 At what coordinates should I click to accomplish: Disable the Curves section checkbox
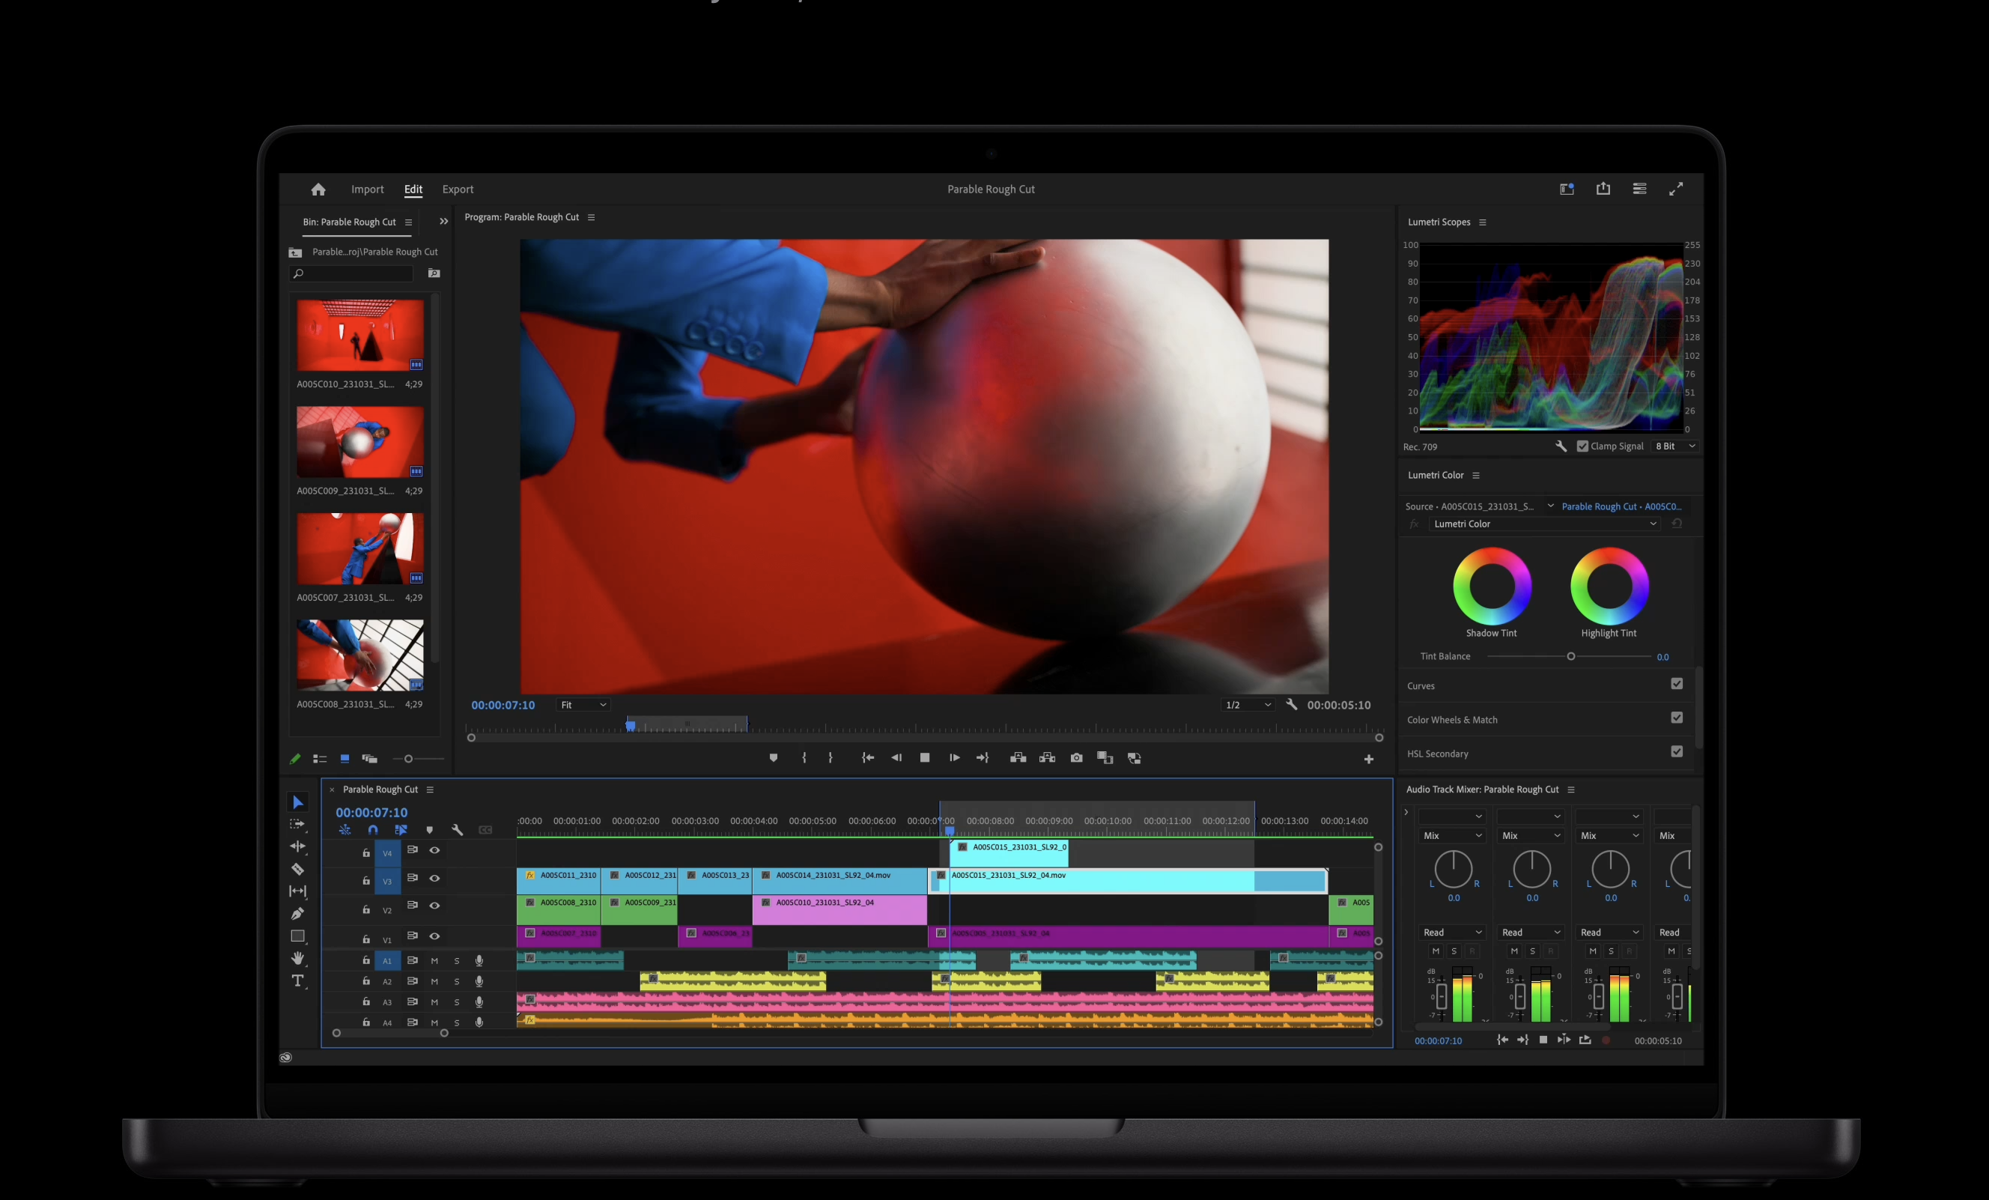pos(1677,684)
